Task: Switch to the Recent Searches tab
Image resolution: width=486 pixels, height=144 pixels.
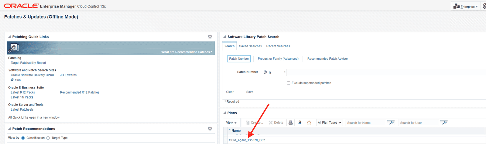Action: 278,46
